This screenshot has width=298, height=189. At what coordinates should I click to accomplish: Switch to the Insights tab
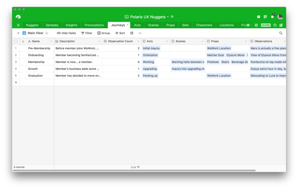coord(72,25)
